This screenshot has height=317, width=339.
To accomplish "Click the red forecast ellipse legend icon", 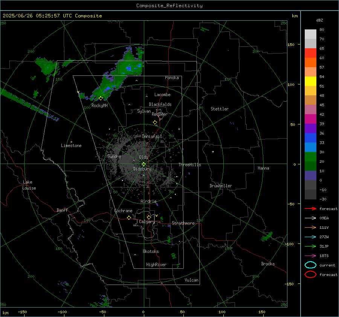I will point(310,274).
